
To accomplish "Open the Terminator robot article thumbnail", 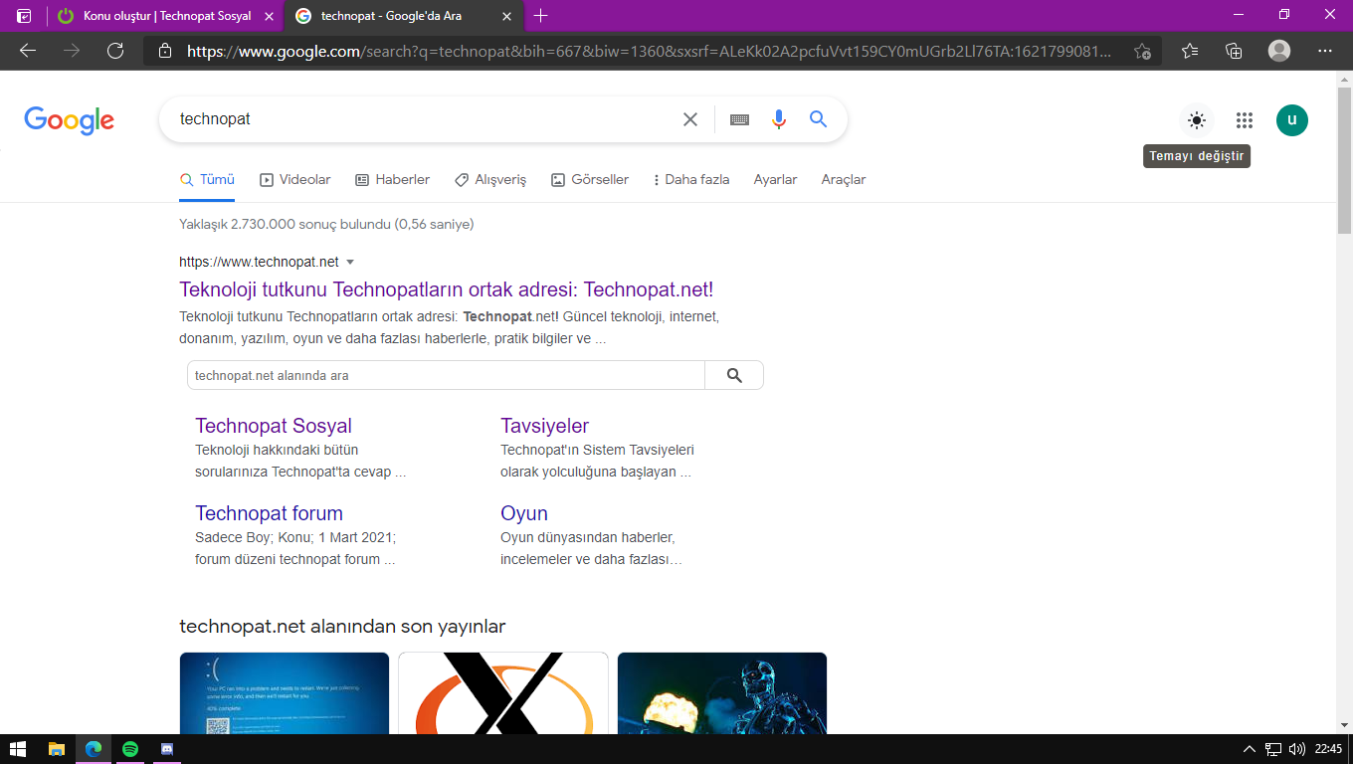I will [x=722, y=693].
